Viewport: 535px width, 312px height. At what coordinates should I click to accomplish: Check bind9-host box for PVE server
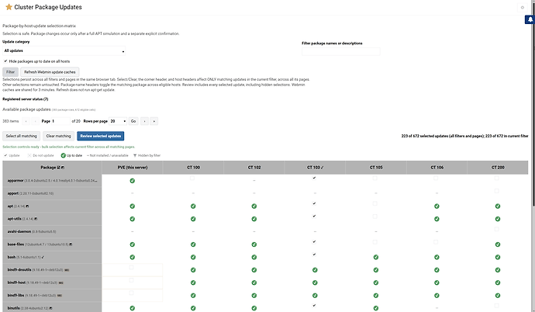coord(131,280)
